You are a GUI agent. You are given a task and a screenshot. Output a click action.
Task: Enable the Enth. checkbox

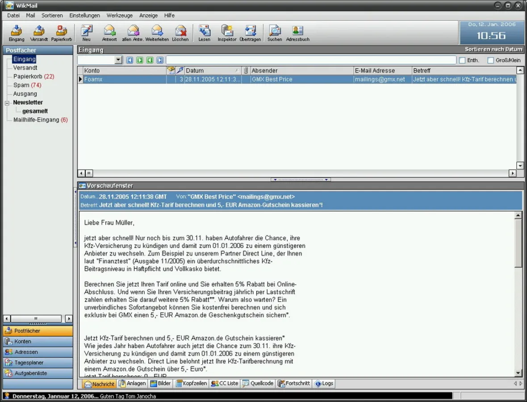pos(462,60)
